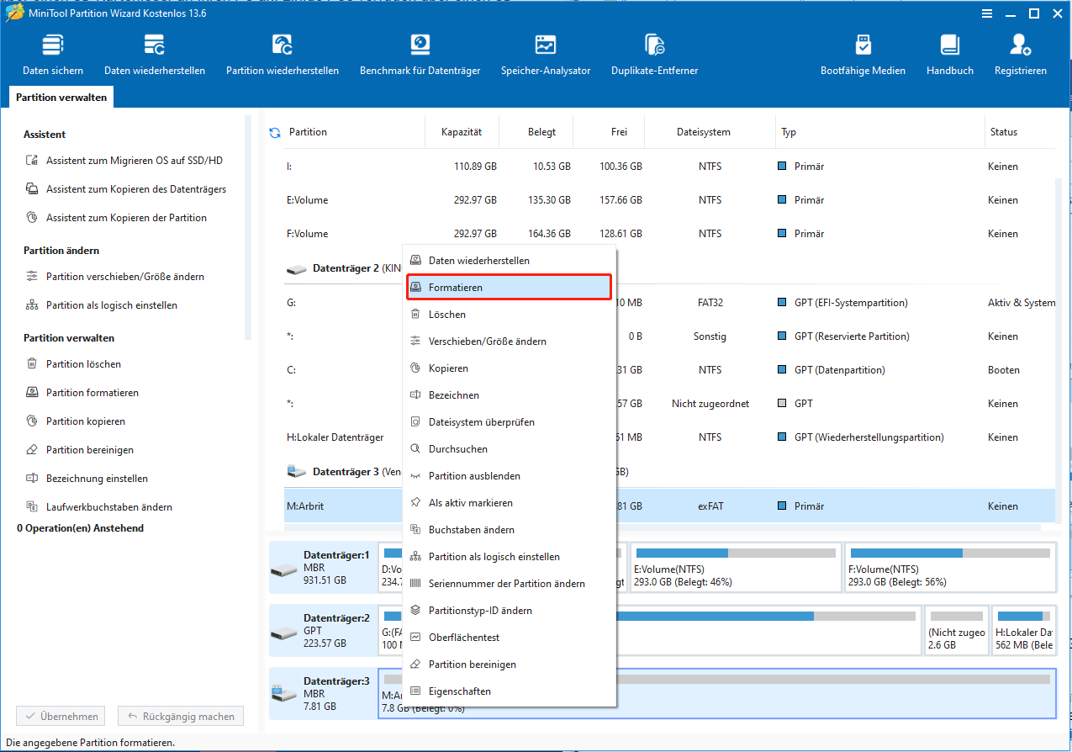Start Assistent zum Kopieren der Partition
1072x752 pixels.
(x=117, y=218)
